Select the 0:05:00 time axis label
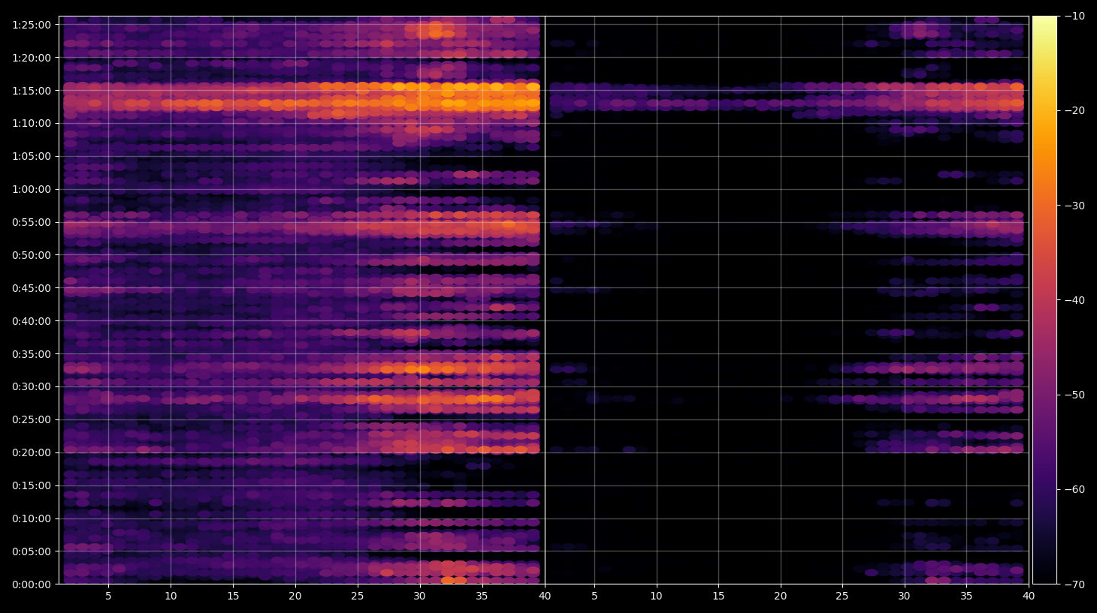 (x=32, y=552)
